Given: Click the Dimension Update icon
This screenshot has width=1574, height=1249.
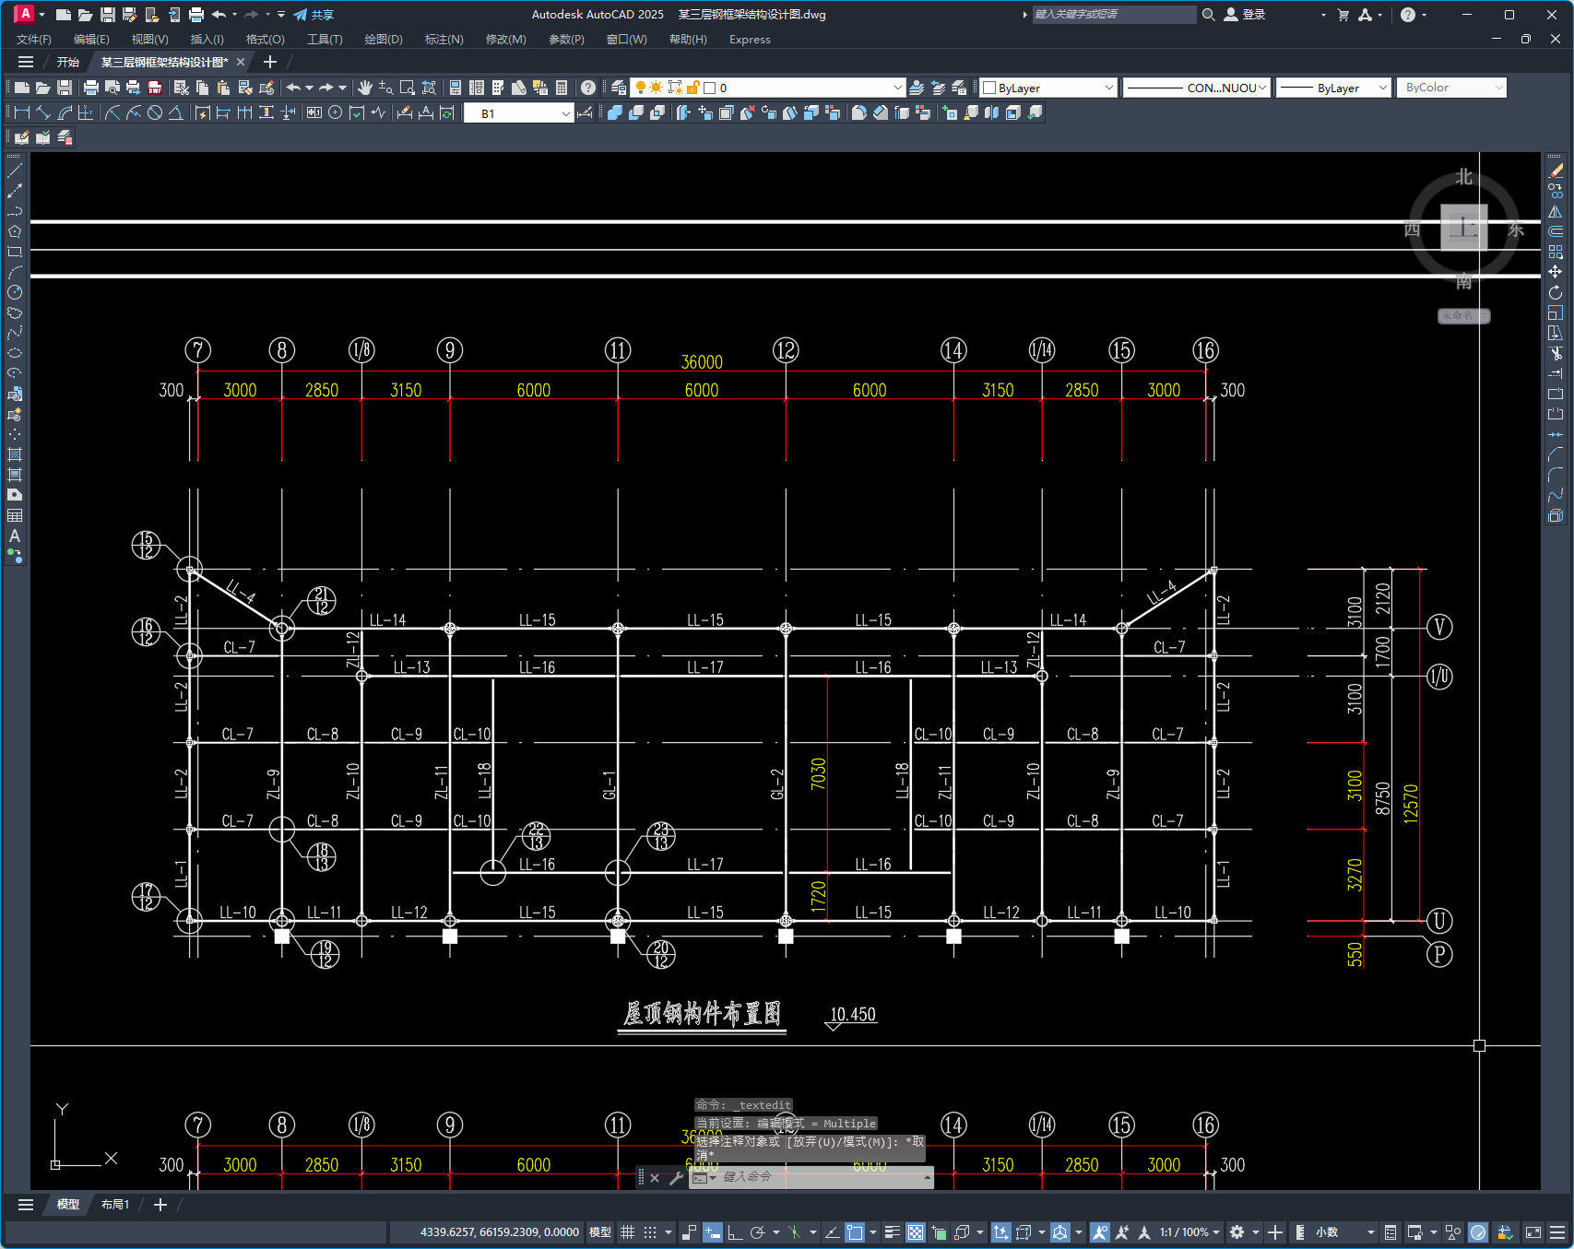Looking at the screenshot, I should coord(447,112).
